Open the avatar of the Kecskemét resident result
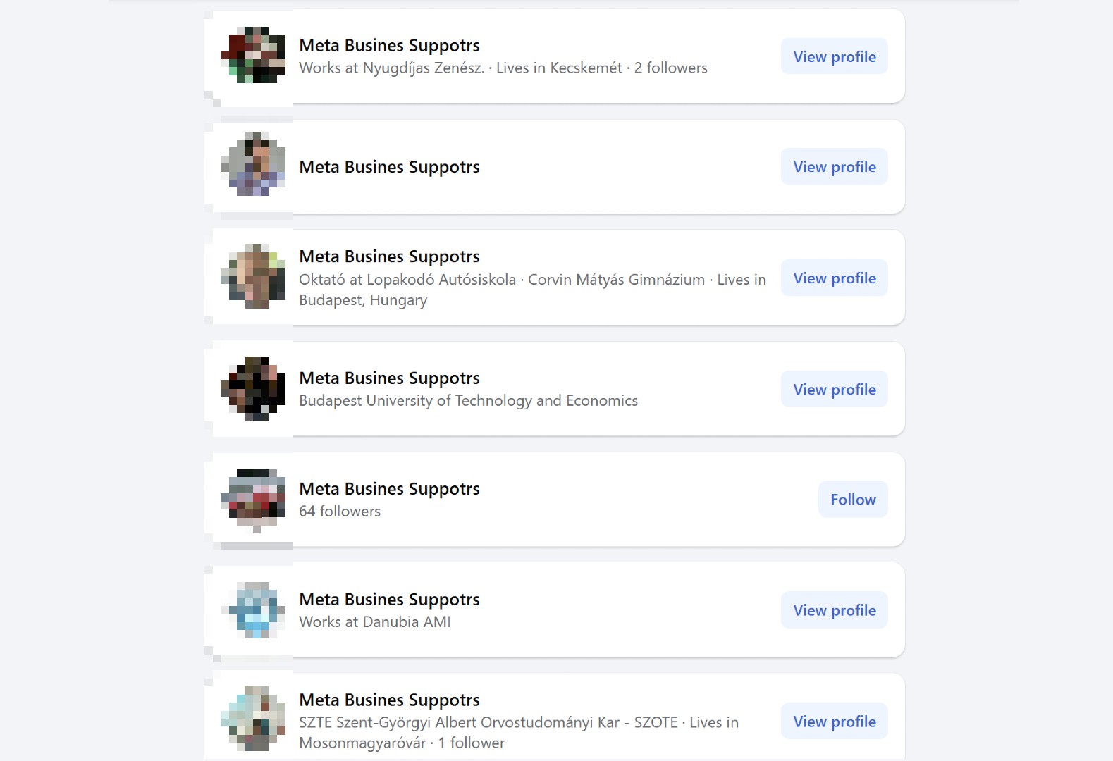 click(x=254, y=55)
